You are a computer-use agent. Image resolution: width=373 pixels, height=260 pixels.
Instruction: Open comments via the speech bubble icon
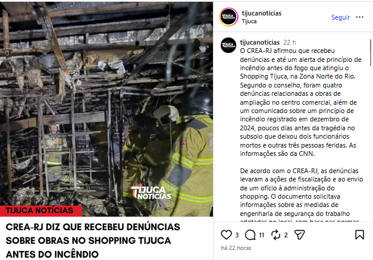(x=250, y=235)
